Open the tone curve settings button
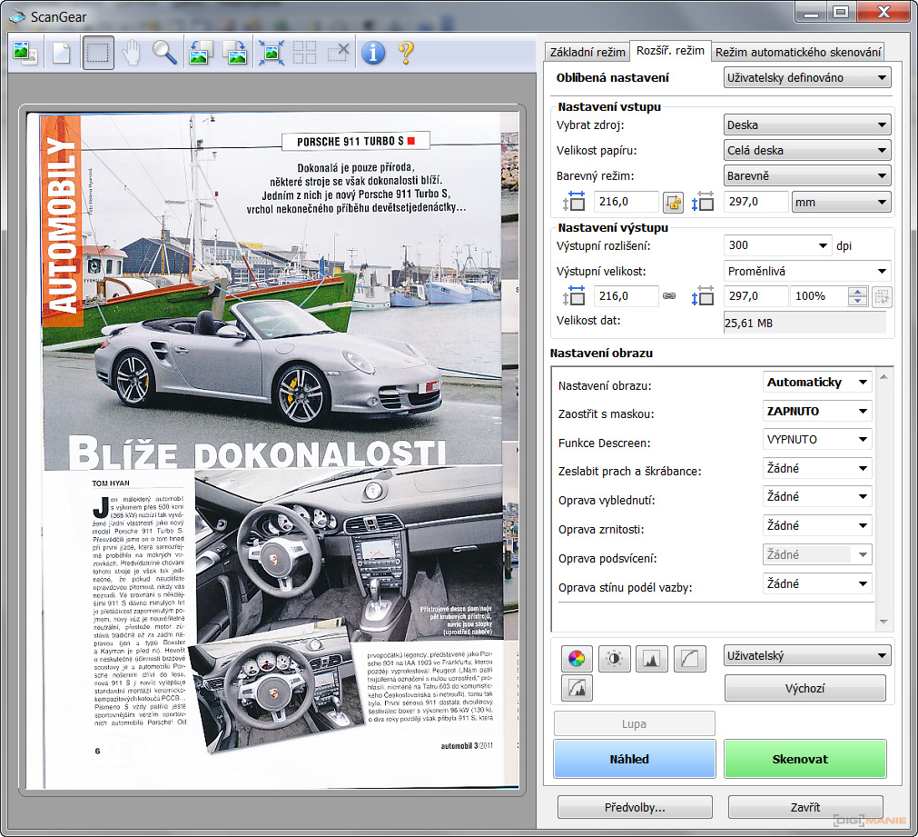The image size is (918, 837). tap(690, 658)
